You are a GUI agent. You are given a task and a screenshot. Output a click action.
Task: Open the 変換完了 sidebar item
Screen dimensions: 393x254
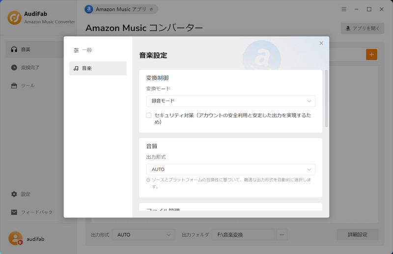pos(34,68)
